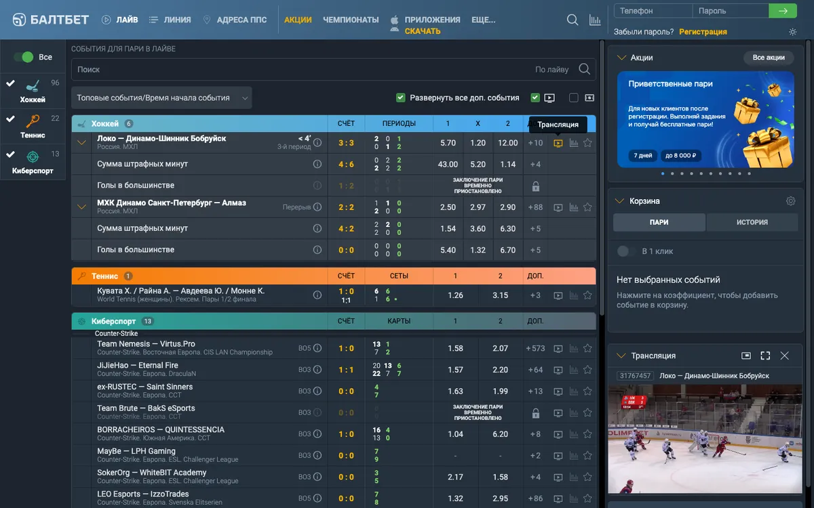Viewport: 814px width, 508px height.
Task: Toggle the Все sports switch
Action: pyautogui.click(x=23, y=57)
